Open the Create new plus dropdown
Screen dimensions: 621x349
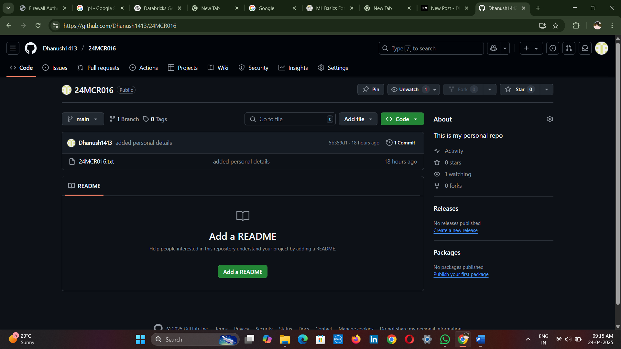(531, 48)
